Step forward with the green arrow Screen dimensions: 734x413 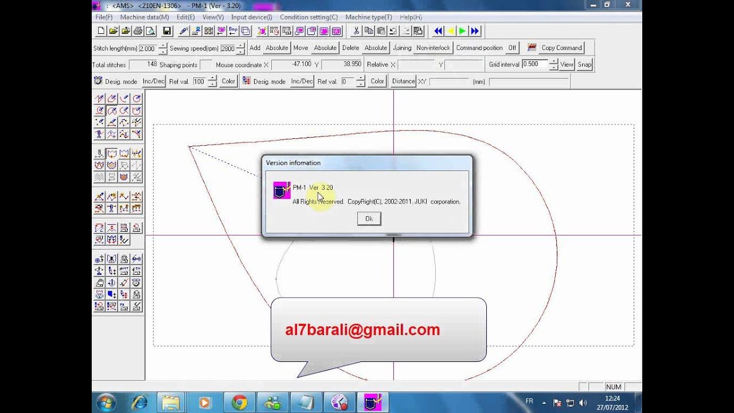pos(463,31)
